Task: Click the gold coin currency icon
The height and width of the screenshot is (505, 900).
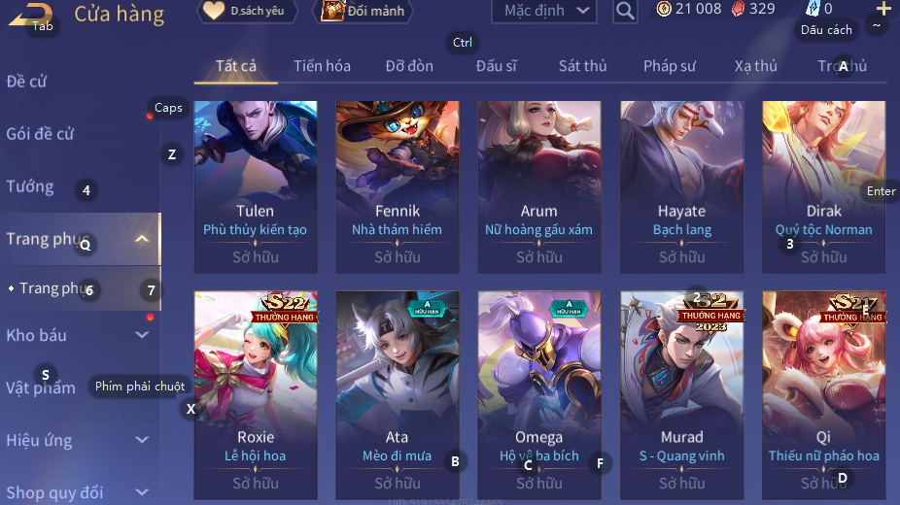Action: coord(664,9)
